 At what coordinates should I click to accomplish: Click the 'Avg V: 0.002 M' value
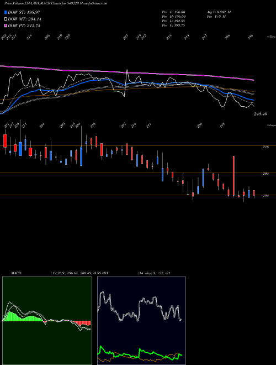coord(219,12)
